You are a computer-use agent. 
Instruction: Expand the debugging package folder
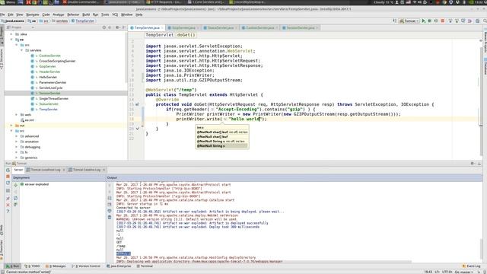pyautogui.click(x=17, y=147)
